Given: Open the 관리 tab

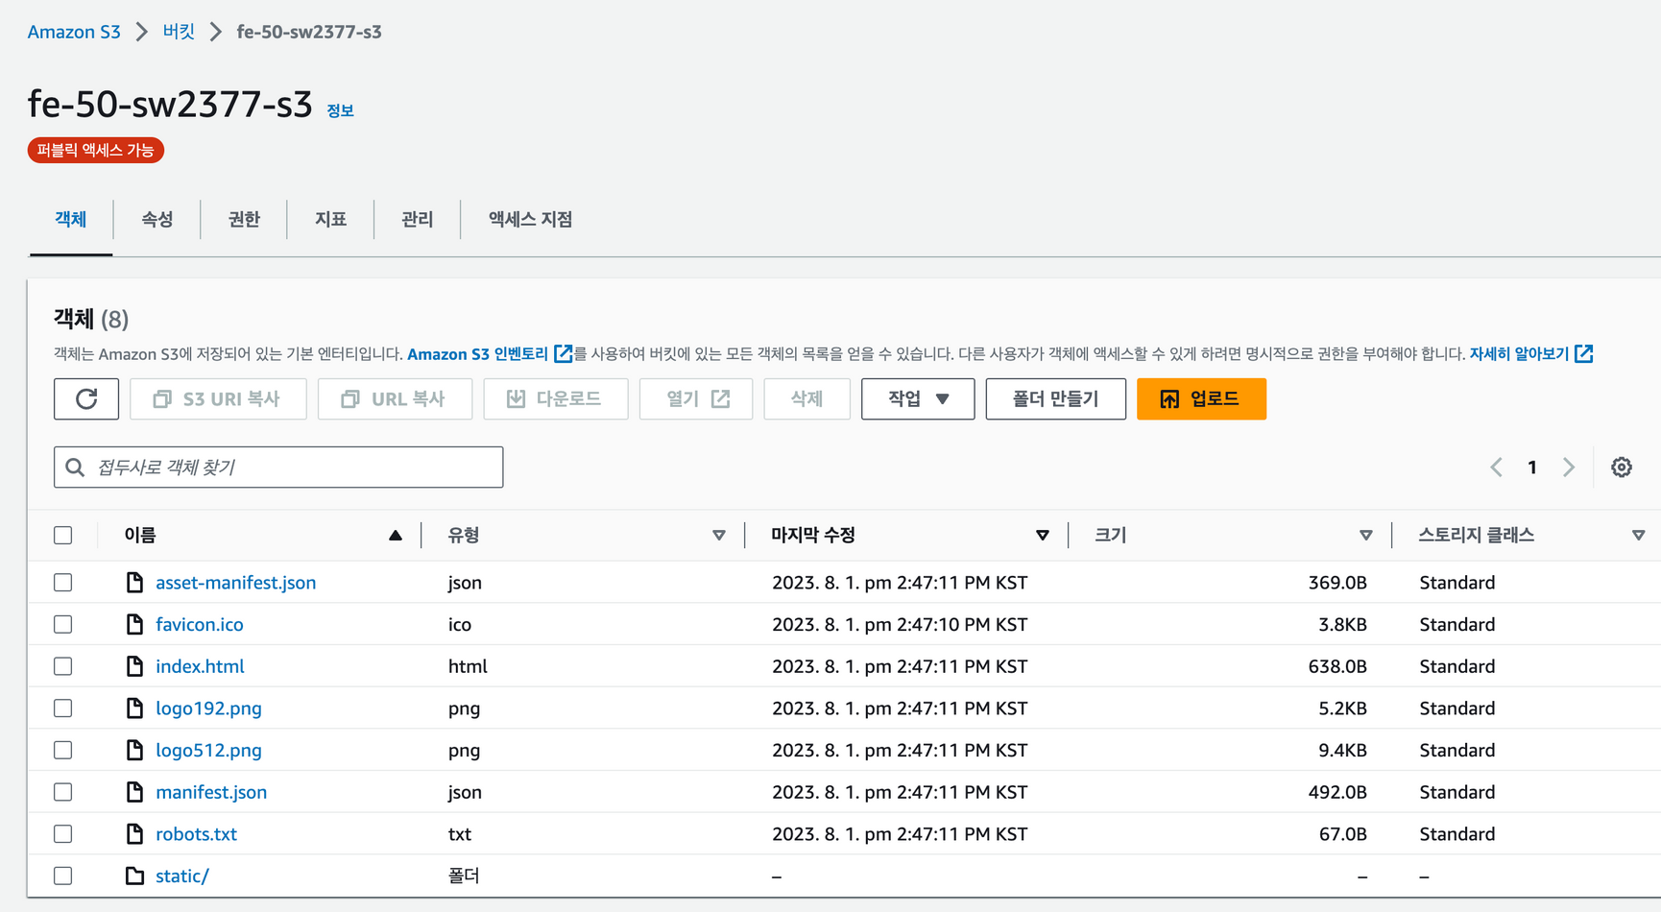Looking at the screenshot, I should coord(417,220).
